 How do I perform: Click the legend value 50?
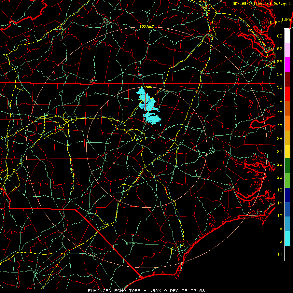point(280,87)
